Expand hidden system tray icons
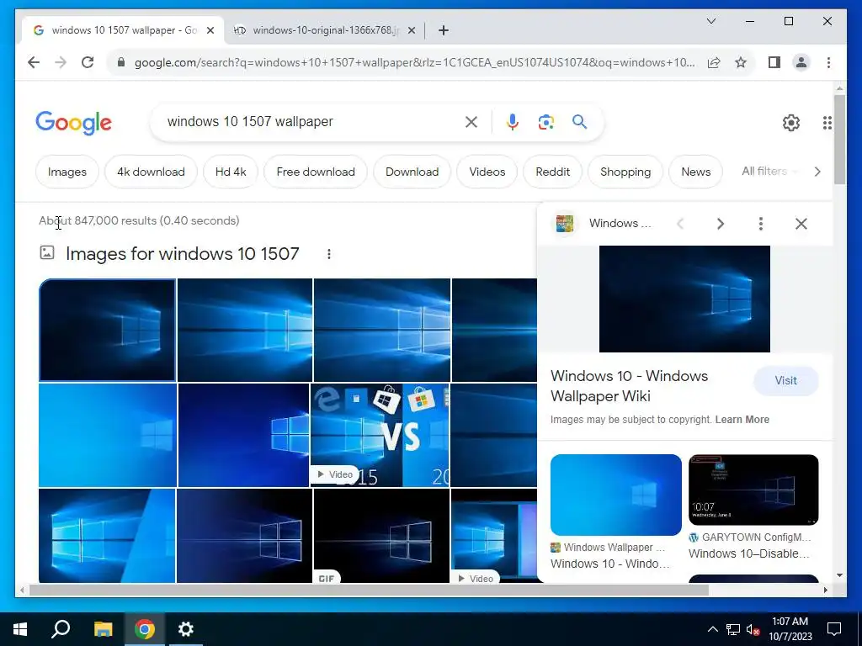 712,629
